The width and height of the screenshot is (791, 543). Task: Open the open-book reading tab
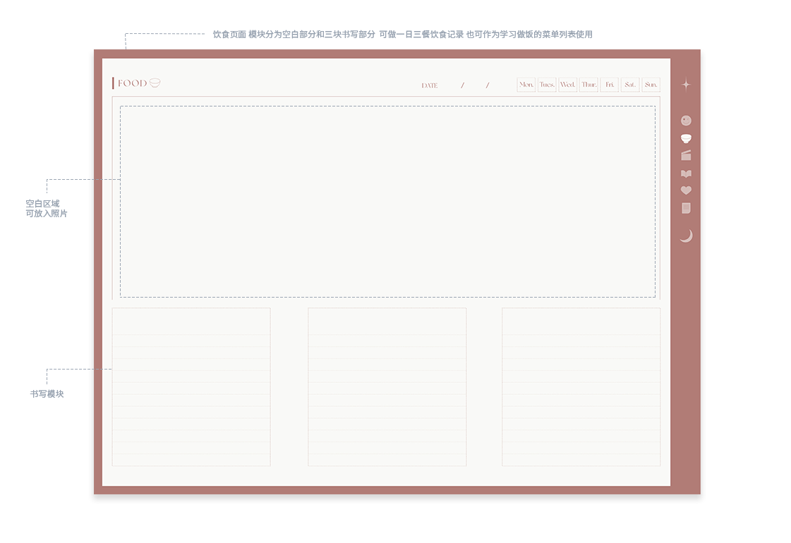pos(686,173)
